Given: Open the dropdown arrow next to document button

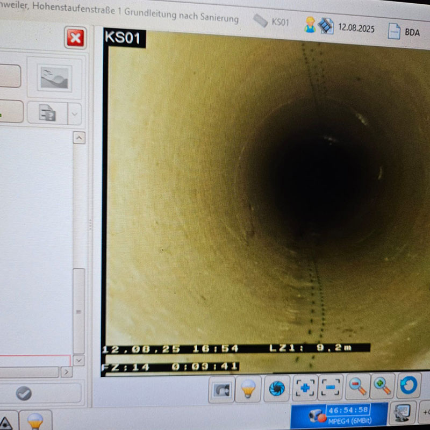Looking at the screenshot, I should [75, 113].
